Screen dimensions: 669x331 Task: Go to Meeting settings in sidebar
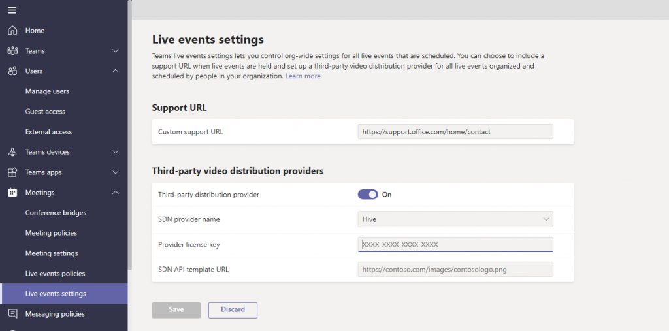(x=52, y=253)
